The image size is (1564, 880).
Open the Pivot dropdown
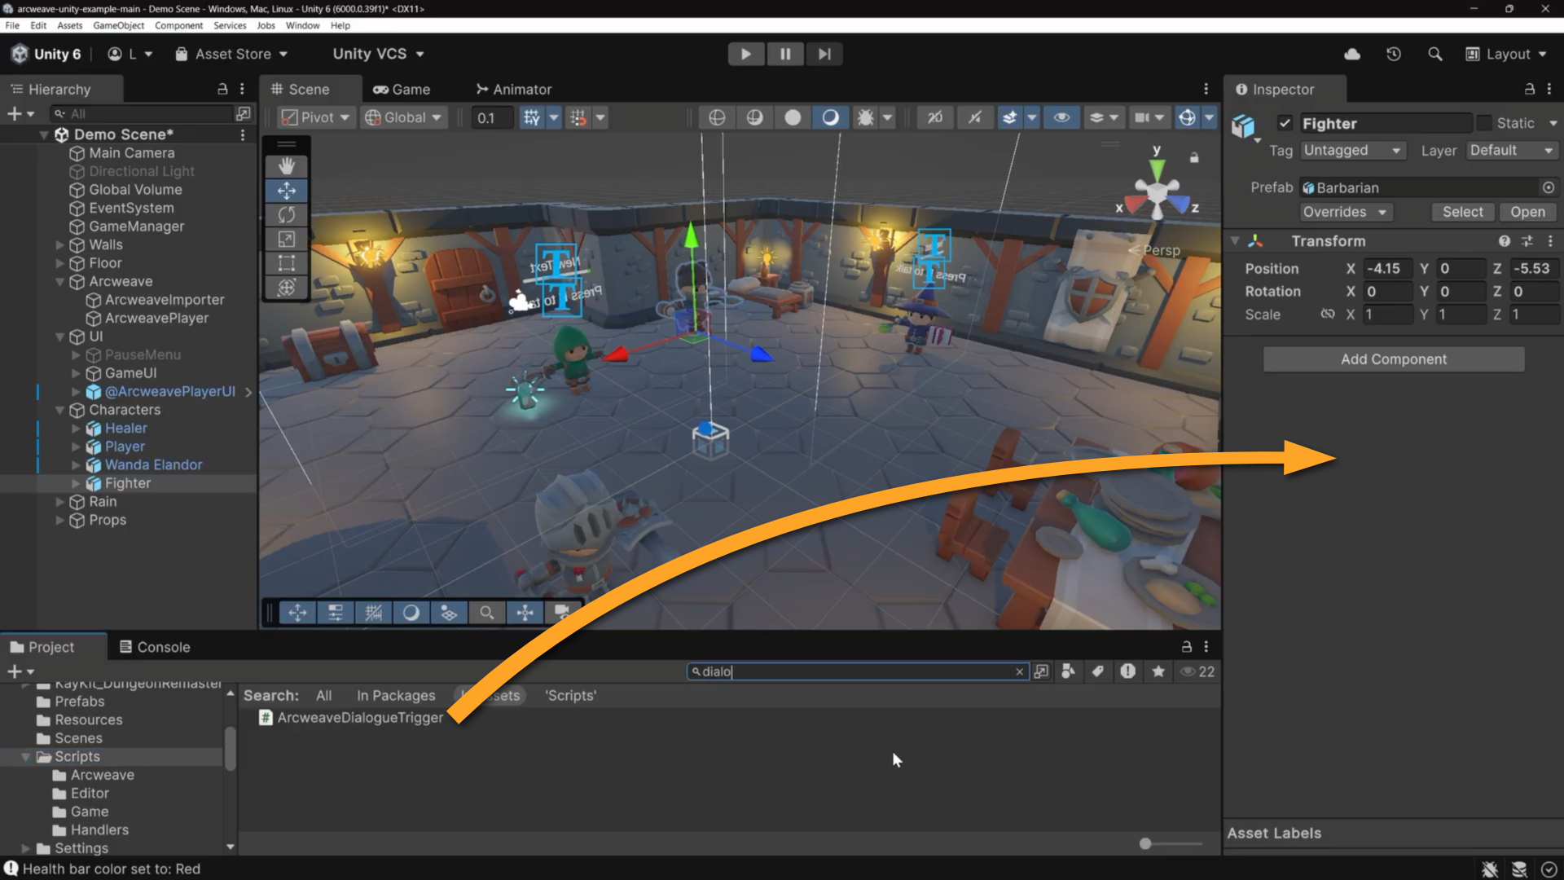click(315, 117)
